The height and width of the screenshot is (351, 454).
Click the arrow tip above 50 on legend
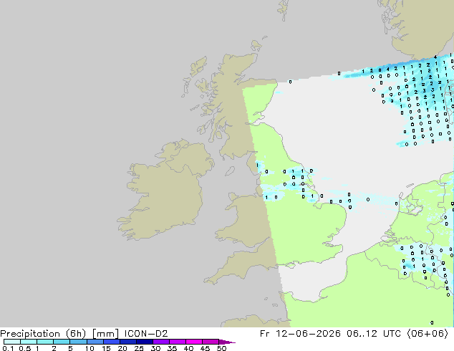point(227,342)
